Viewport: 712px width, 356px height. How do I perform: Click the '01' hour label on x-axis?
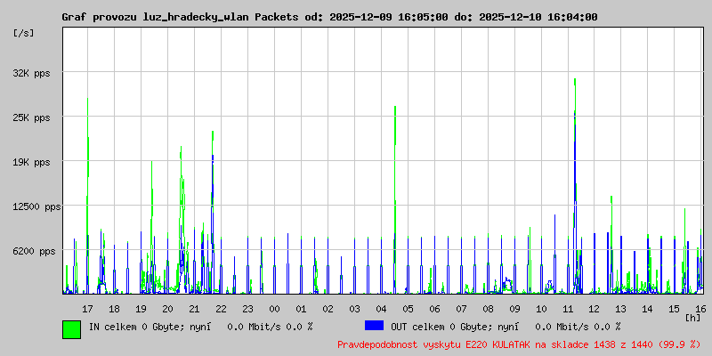click(x=301, y=309)
